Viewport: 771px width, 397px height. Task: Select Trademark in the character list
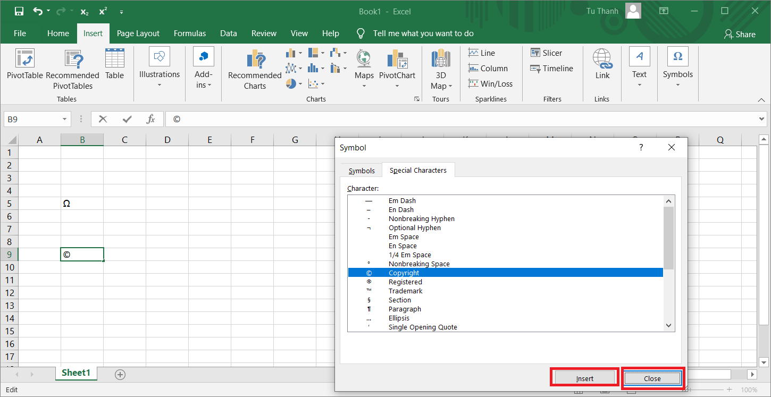405,291
